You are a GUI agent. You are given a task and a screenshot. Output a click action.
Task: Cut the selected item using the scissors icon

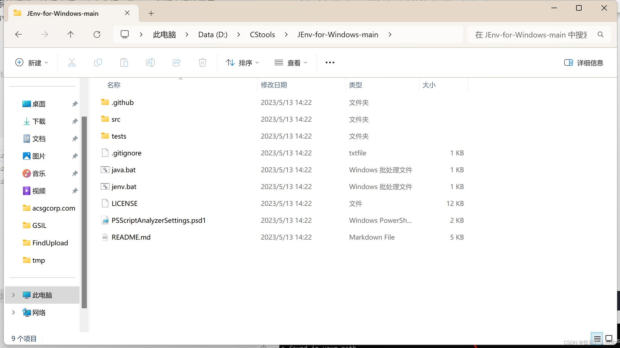point(72,62)
